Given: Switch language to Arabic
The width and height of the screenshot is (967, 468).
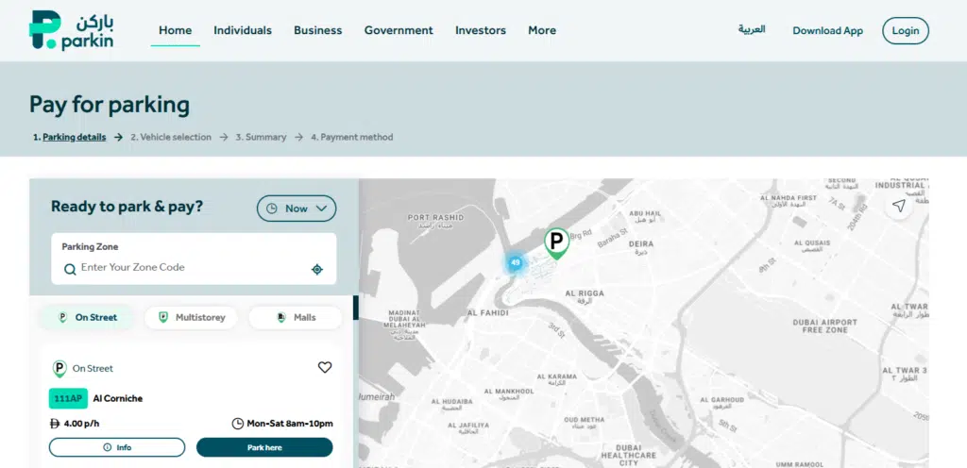Looking at the screenshot, I should [752, 29].
